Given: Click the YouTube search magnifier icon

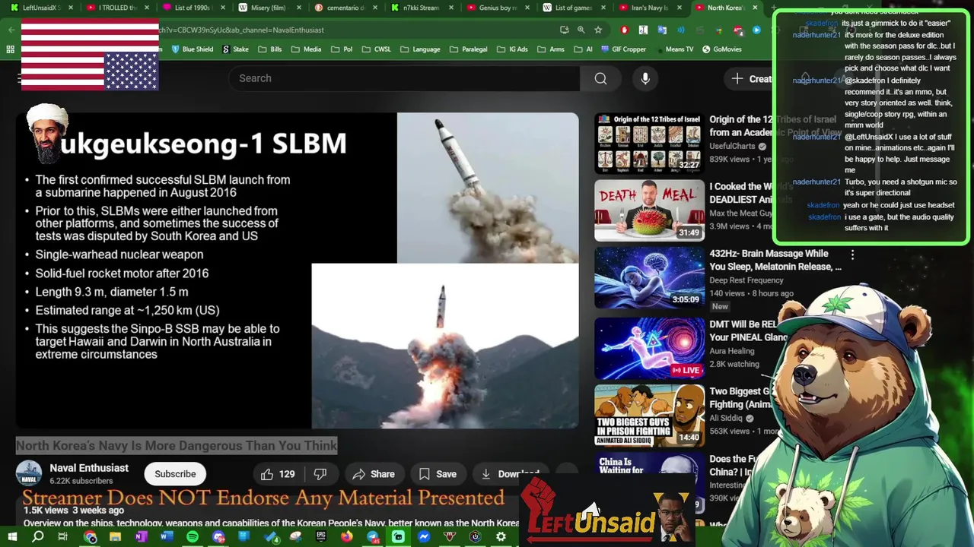Looking at the screenshot, I should (600, 78).
